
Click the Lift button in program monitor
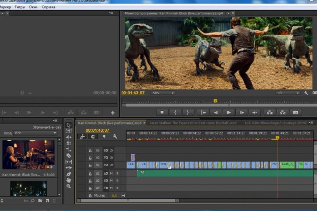coord(270,113)
